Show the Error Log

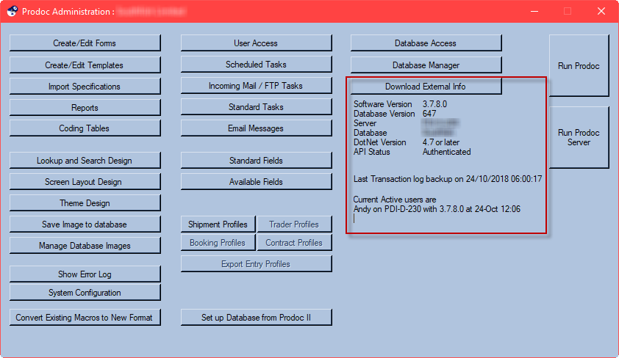85,274
